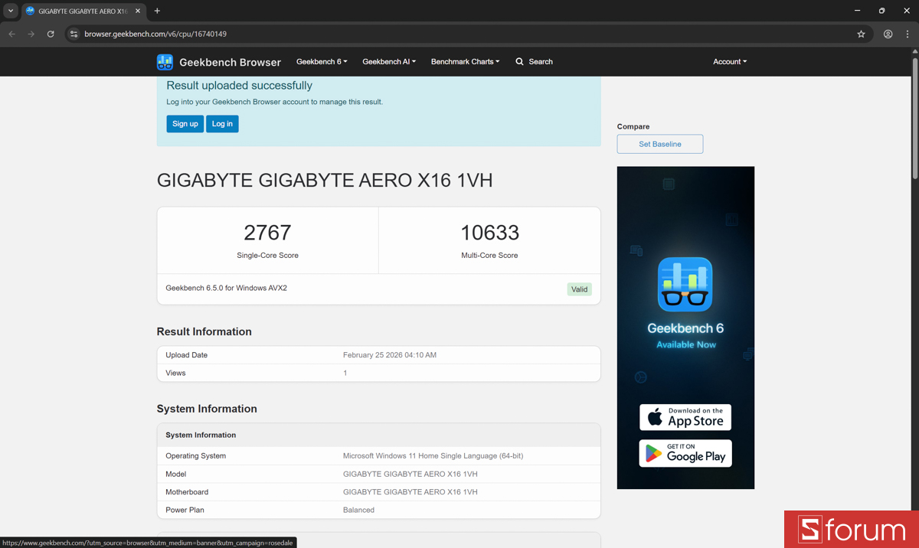
Task: Expand the Benchmark Charts dropdown
Action: click(465, 61)
